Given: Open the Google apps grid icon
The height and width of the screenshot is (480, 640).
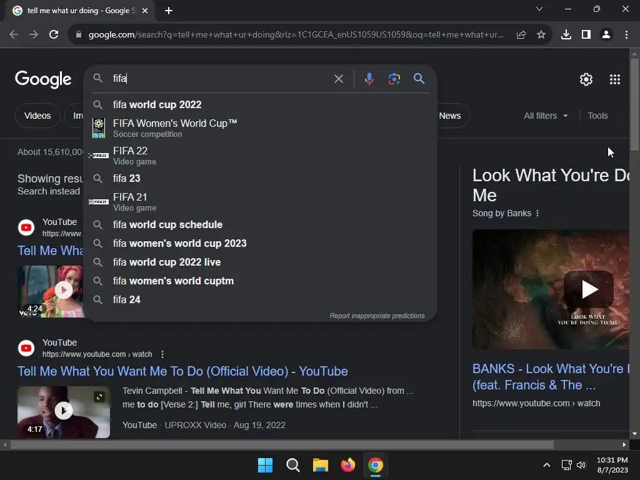Looking at the screenshot, I should pos(615,79).
